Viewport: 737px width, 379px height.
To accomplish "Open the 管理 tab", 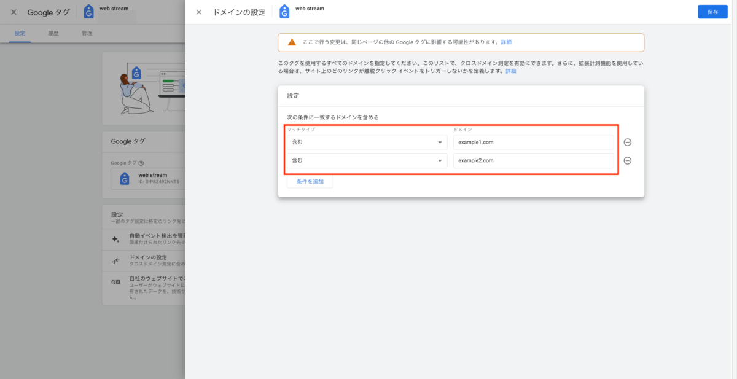I will pos(87,34).
